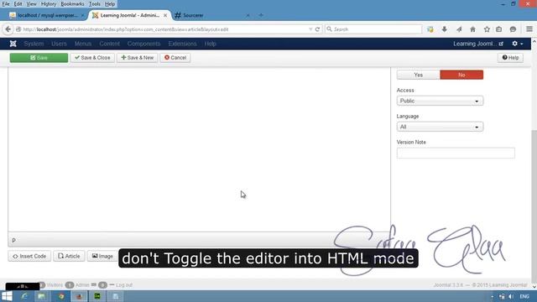Click the network tray icon
The image size is (537, 302).
coord(502,296)
